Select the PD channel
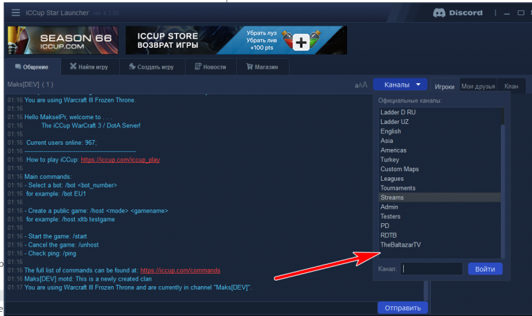Screen dimensions: 532x316 (440, 226)
